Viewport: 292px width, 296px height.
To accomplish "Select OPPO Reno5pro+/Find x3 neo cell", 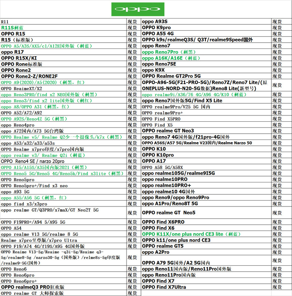I will click(63, 186).
